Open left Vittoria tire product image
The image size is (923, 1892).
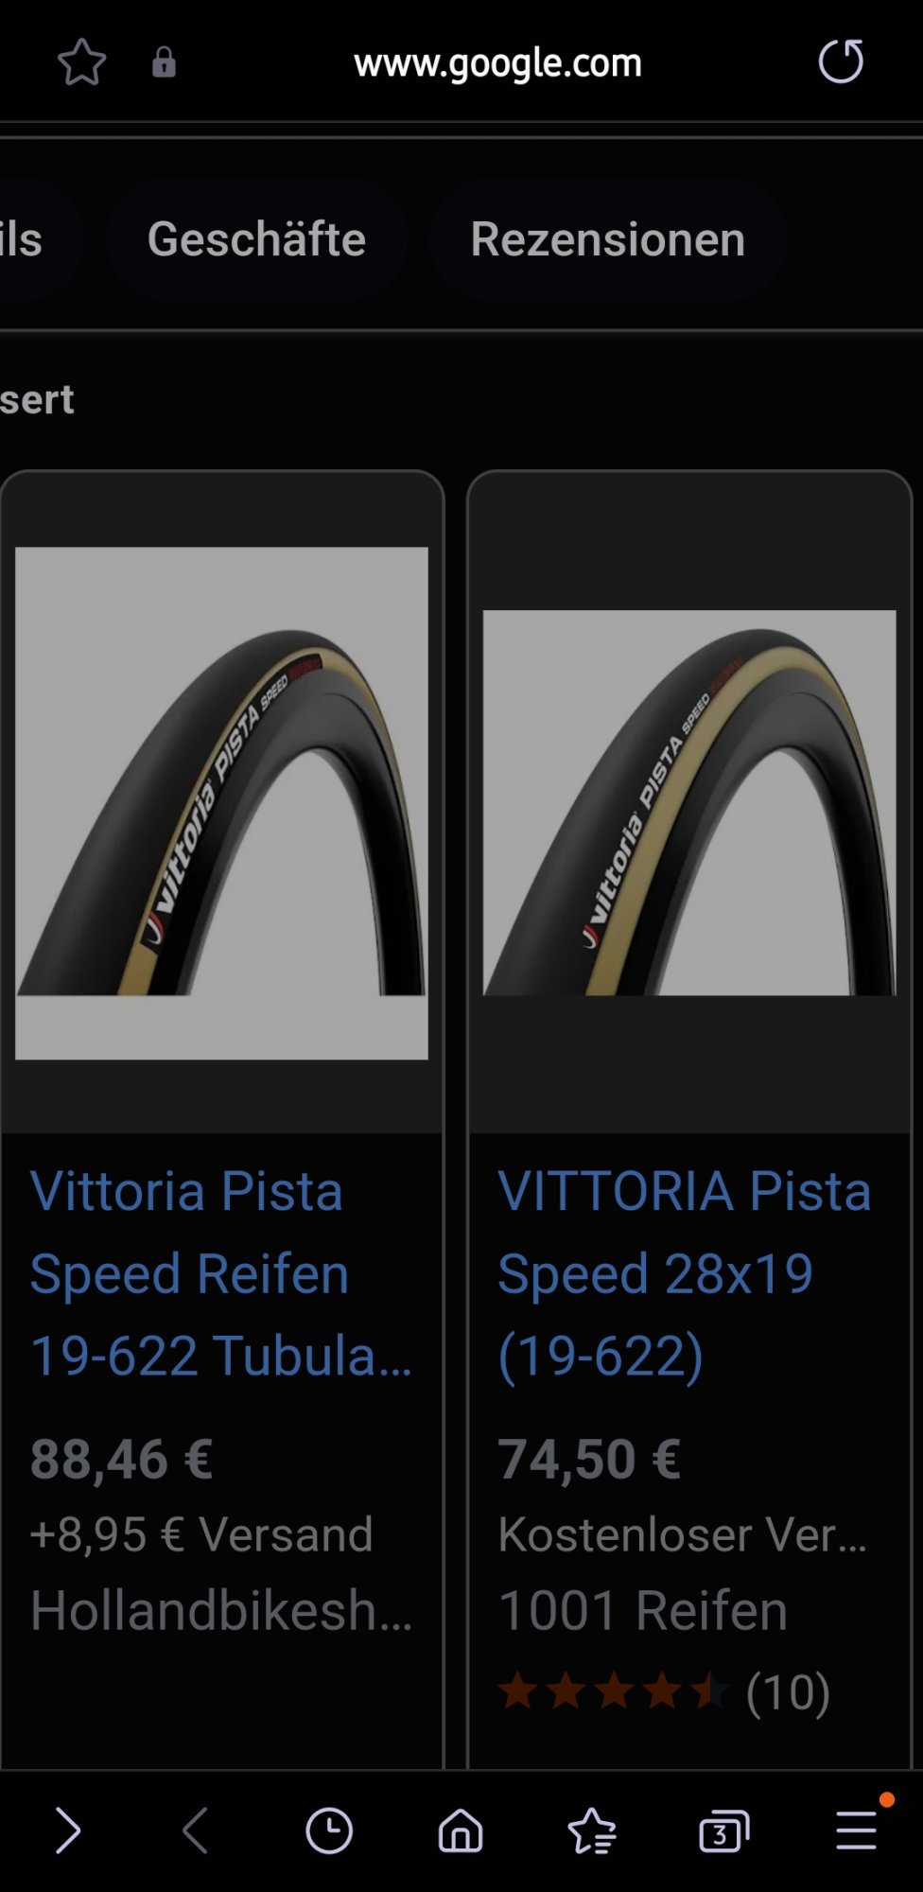coord(221,803)
